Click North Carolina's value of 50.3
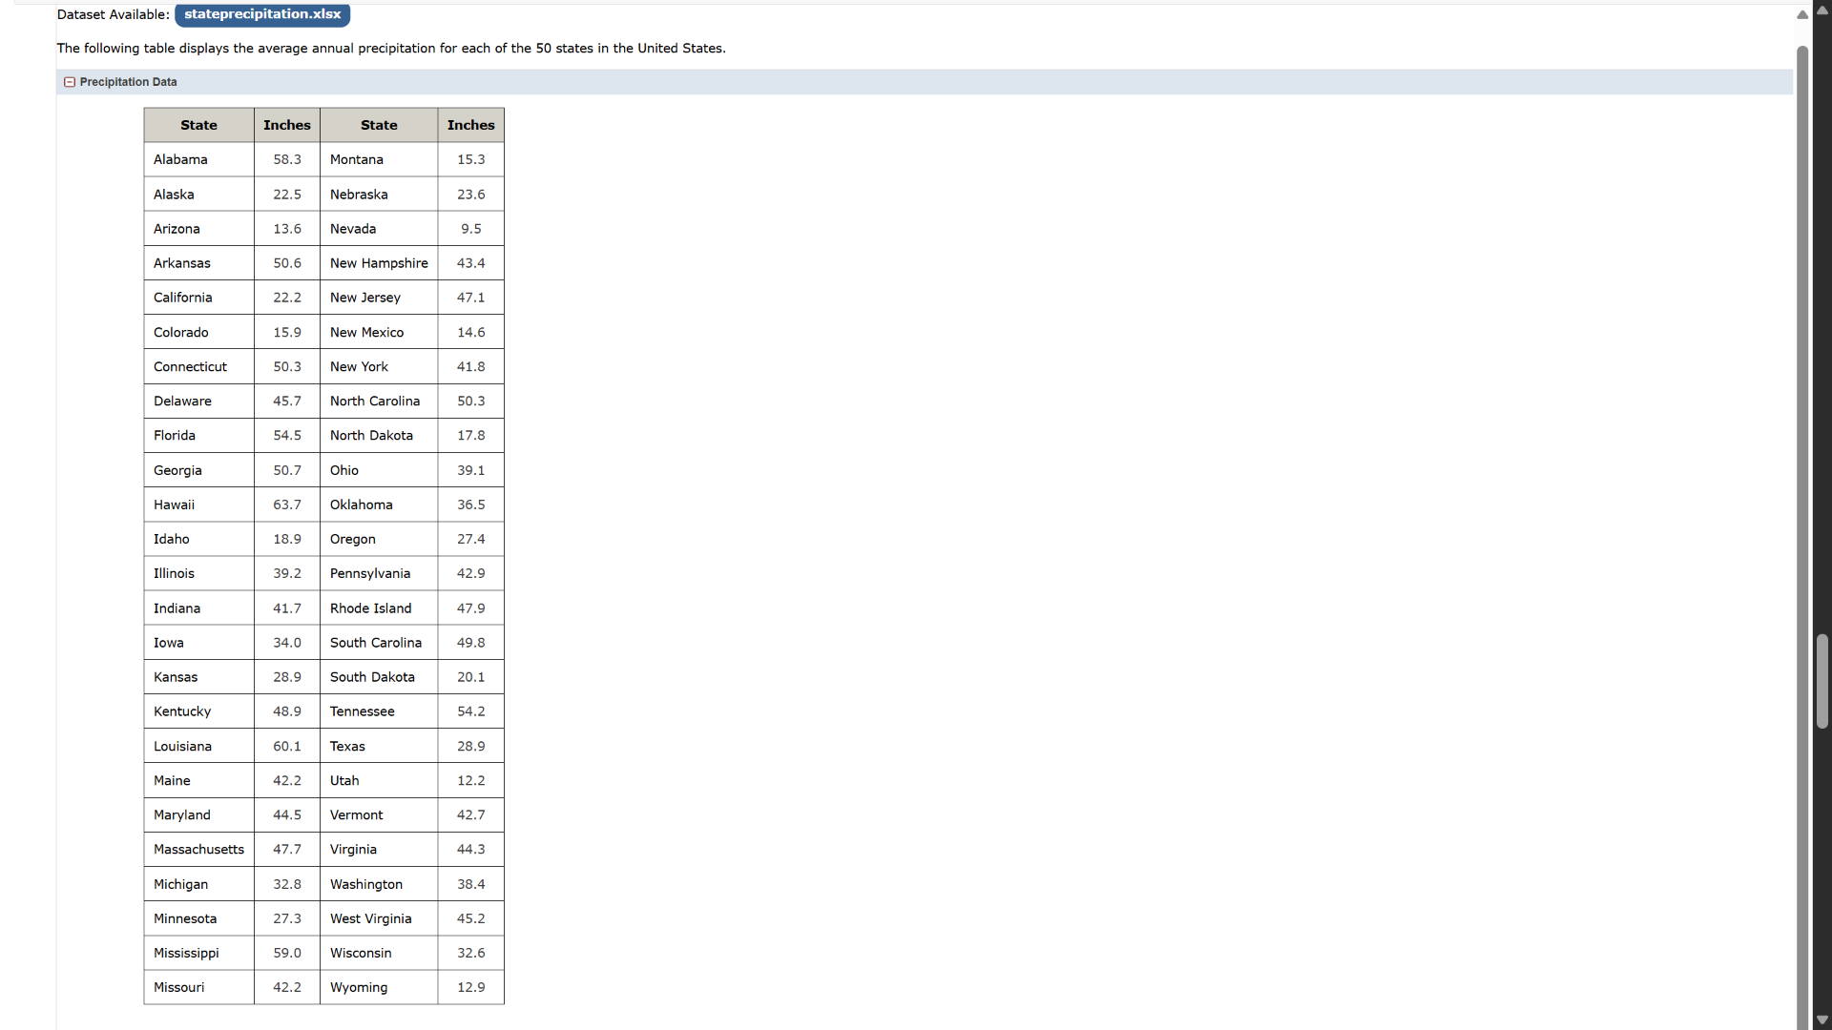The height and width of the screenshot is (1030, 1832). coord(470,401)
